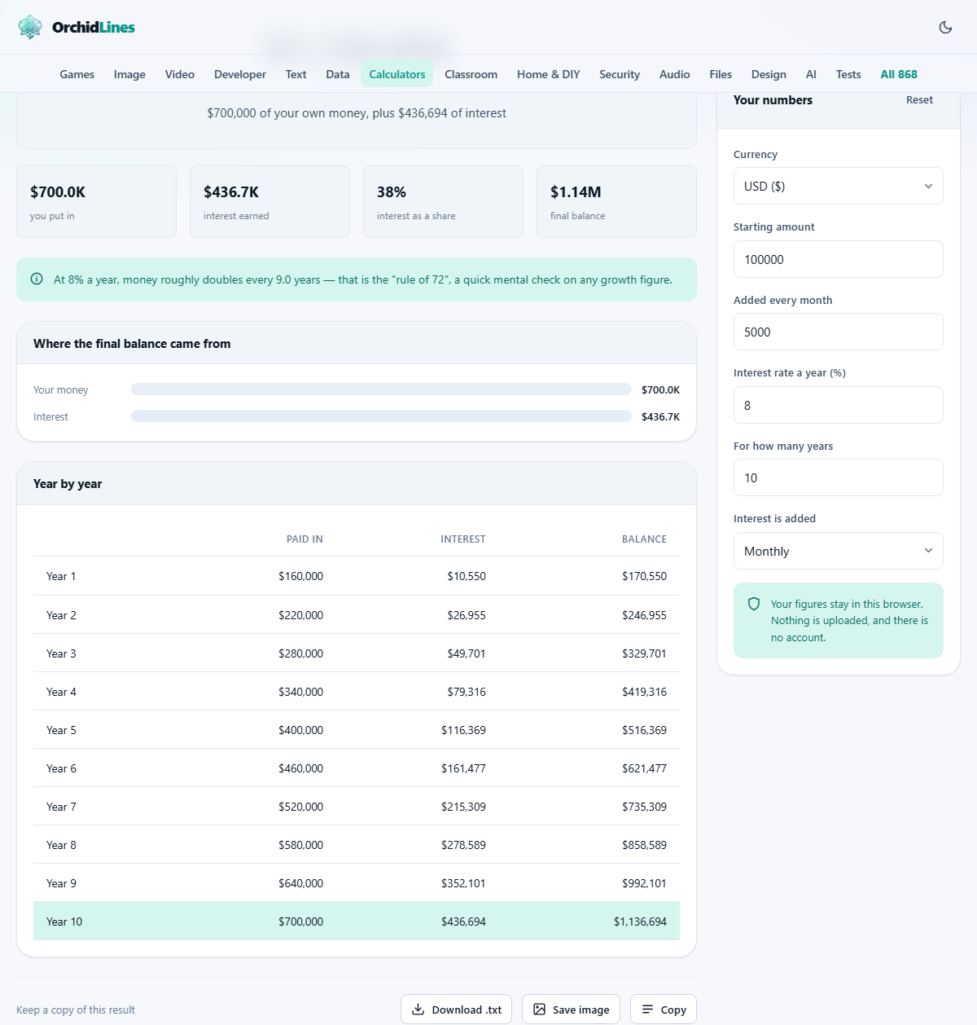
Task: Click the PAID IN column header
Action: (304, 539)
